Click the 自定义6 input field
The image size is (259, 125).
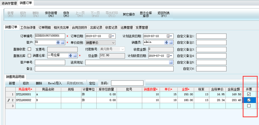[x=211, y=69]
